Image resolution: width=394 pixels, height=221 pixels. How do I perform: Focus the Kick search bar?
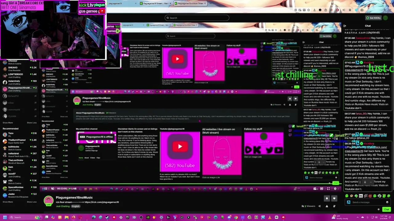pos(197,18)
